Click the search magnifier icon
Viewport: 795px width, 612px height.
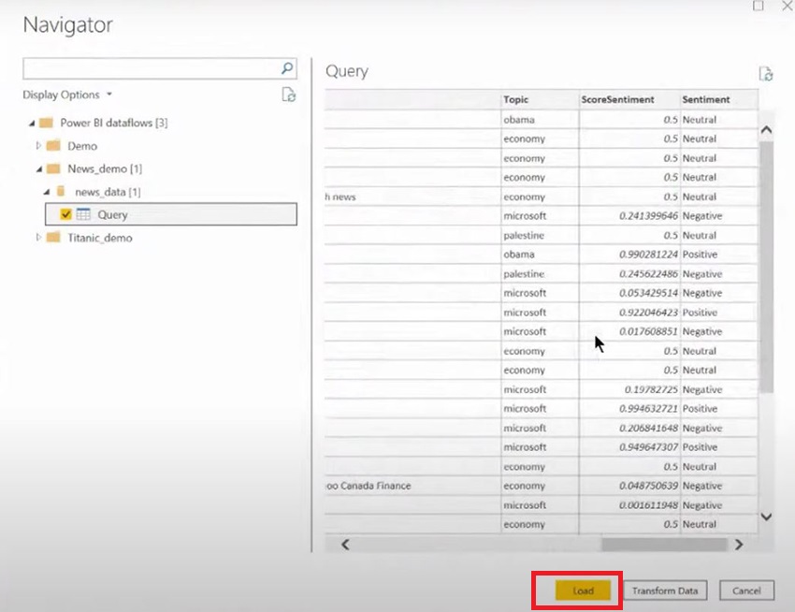click(285, 67)
